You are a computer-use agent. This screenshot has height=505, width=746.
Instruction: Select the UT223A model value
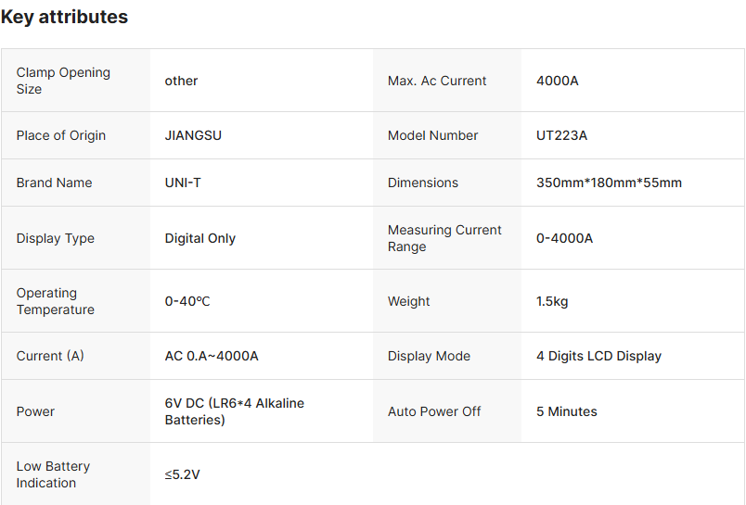(x=562, y=135)
